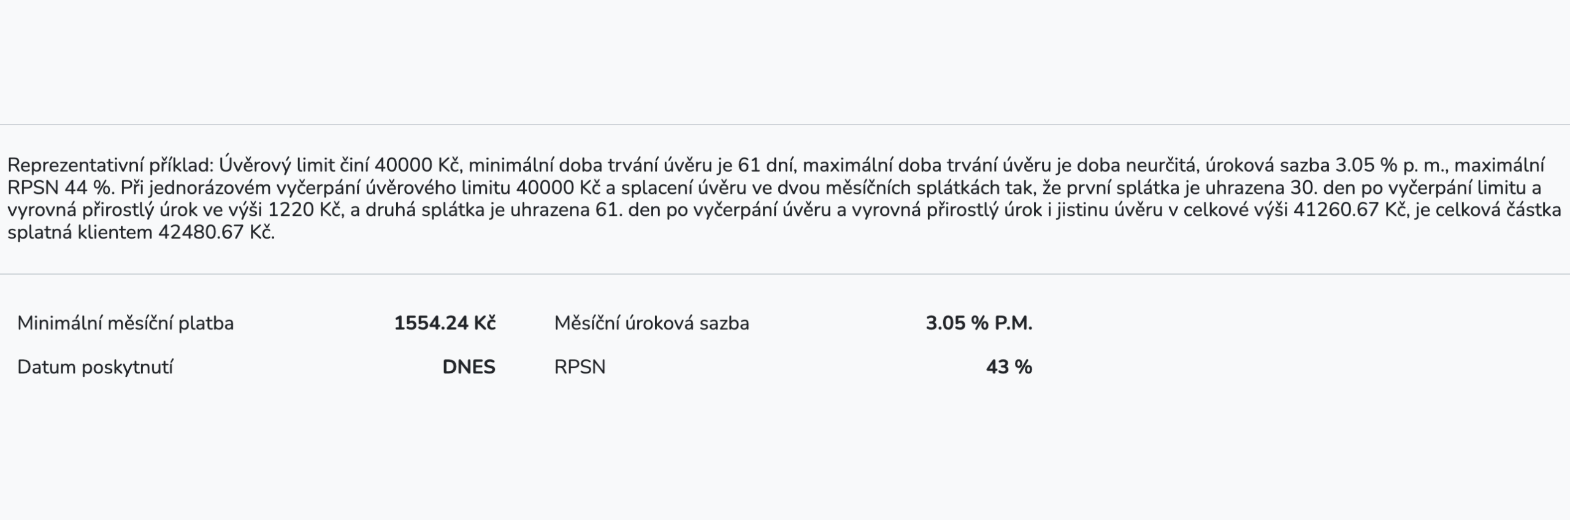Click the words splatná klientem in paragraph
Image resolution: width=1570 pixels, height=520 pixels.
pyautogui.click(x=80, y=233)
